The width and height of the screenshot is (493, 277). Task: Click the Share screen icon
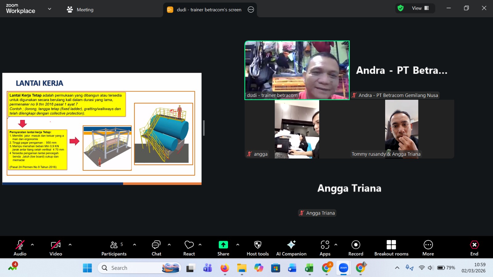(x=223, y=245)
